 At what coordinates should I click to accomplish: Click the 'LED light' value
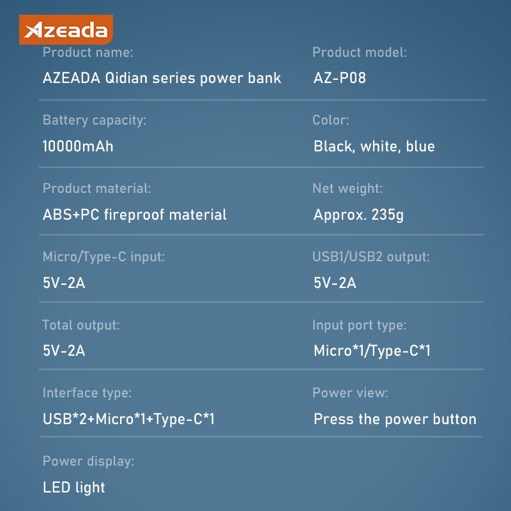point(73,487)
